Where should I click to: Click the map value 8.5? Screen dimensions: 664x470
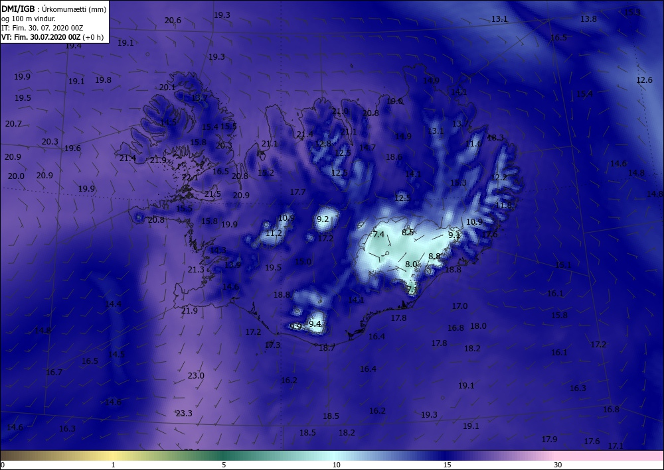click(x=408, y=232)
